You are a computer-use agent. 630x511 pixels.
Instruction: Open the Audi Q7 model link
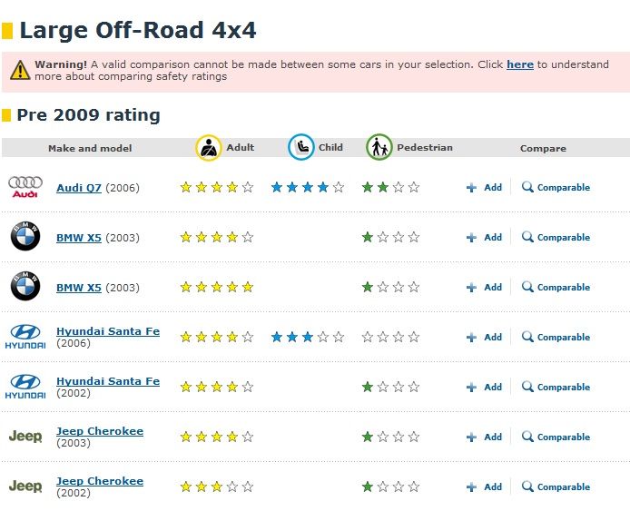[x=79, y=188]
